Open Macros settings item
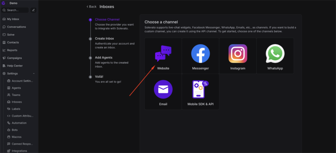This screenshot has height=153, width=336. [x=17, y=137]
